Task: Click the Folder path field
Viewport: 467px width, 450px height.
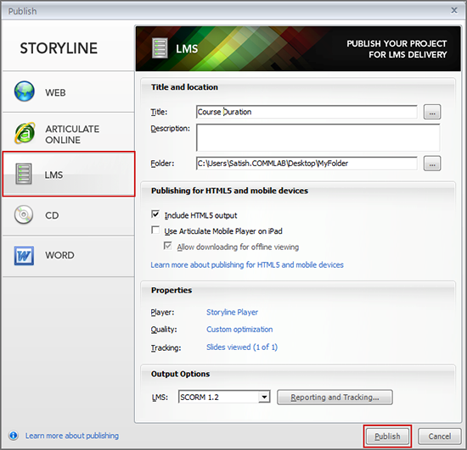Action: pyautogui.click(x=307, y=164)
